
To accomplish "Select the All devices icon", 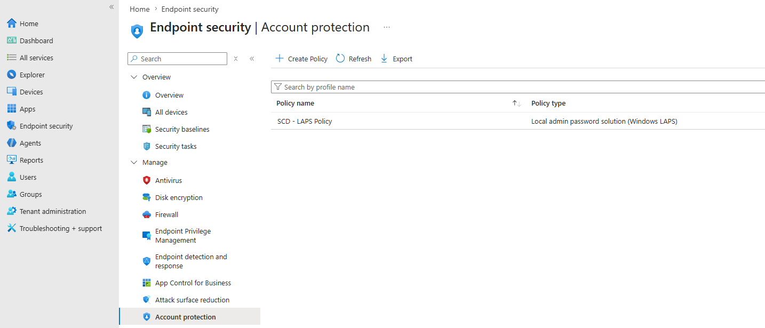I will tap(147, 112).
